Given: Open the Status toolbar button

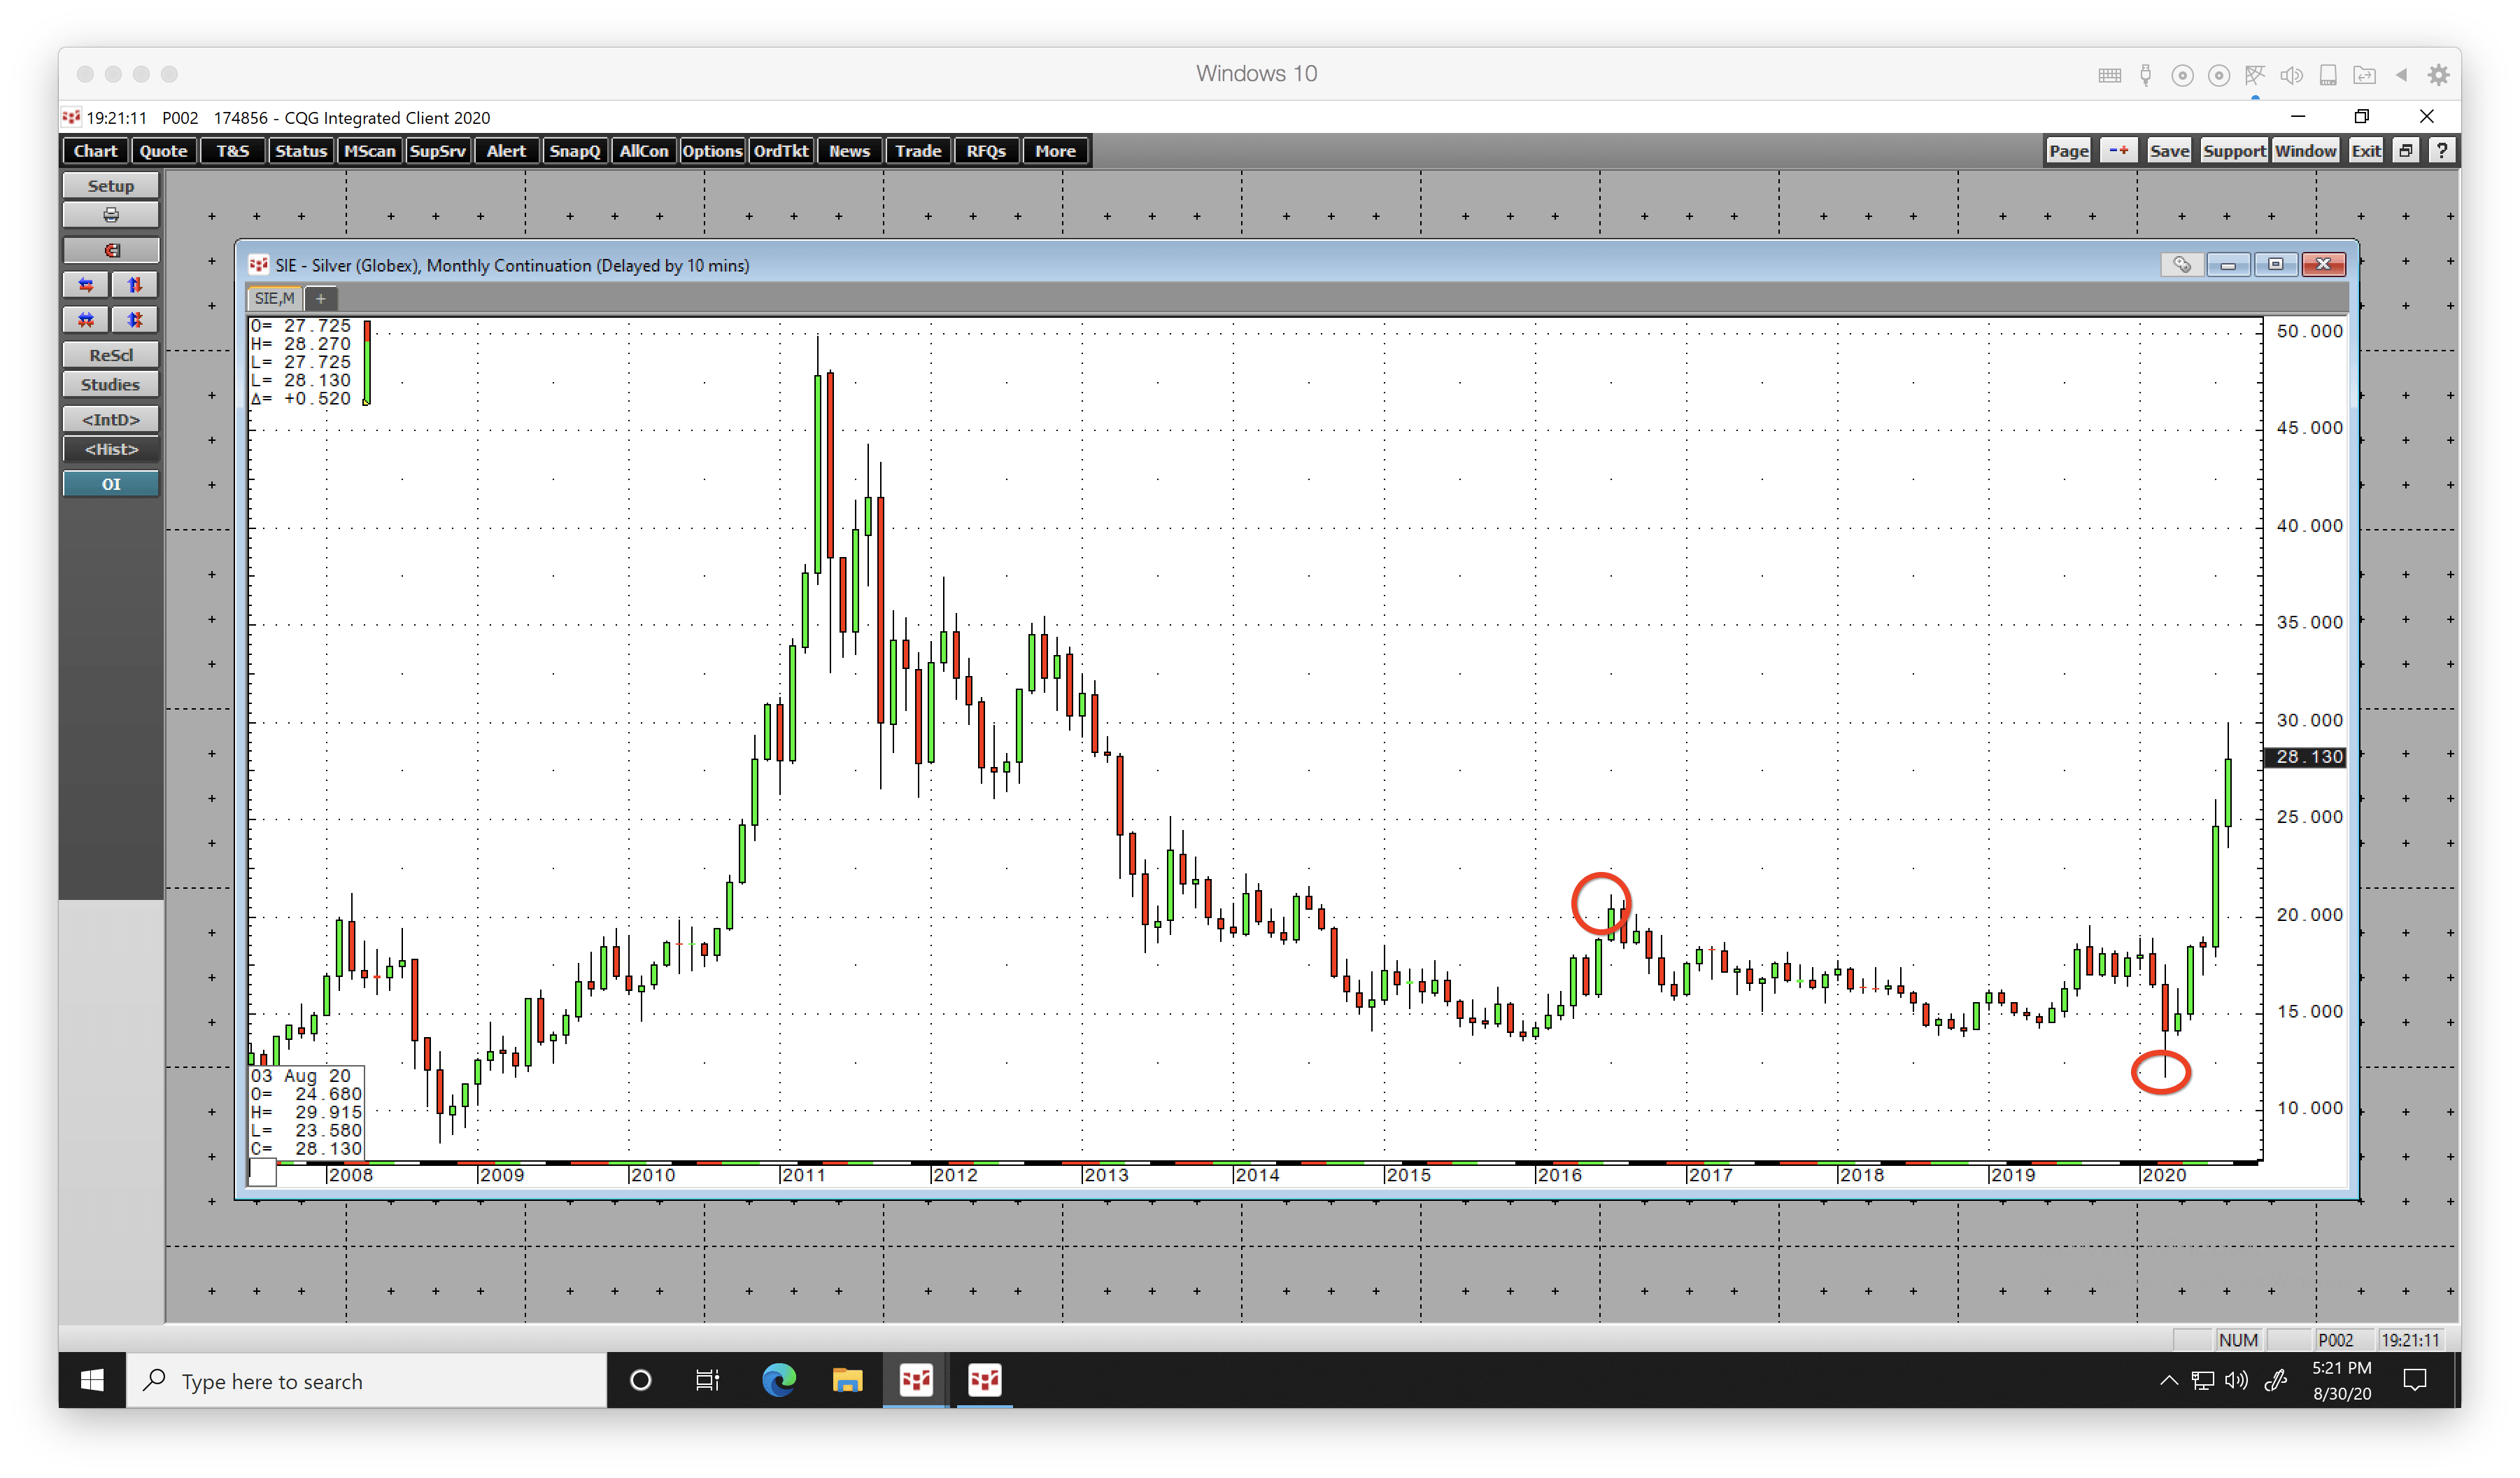Looking at the screenshot, I should coord(300,151).
